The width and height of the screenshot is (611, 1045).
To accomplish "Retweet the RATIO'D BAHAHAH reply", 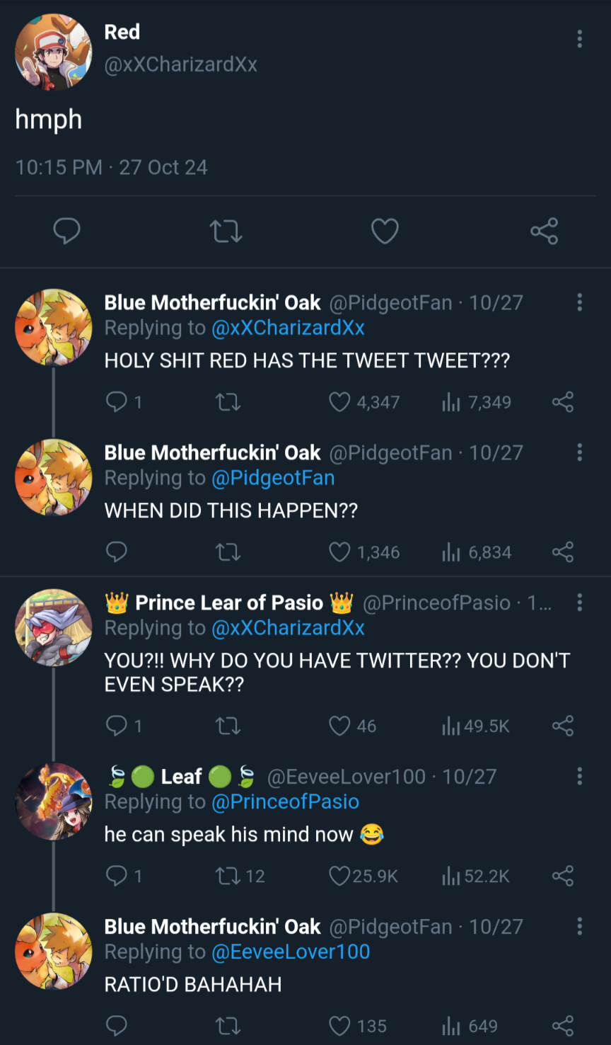I will tap(228, 1026).
